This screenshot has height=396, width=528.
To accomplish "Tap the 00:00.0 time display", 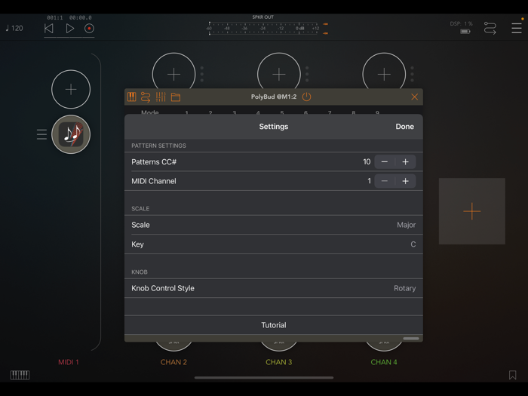I will 81,17.
